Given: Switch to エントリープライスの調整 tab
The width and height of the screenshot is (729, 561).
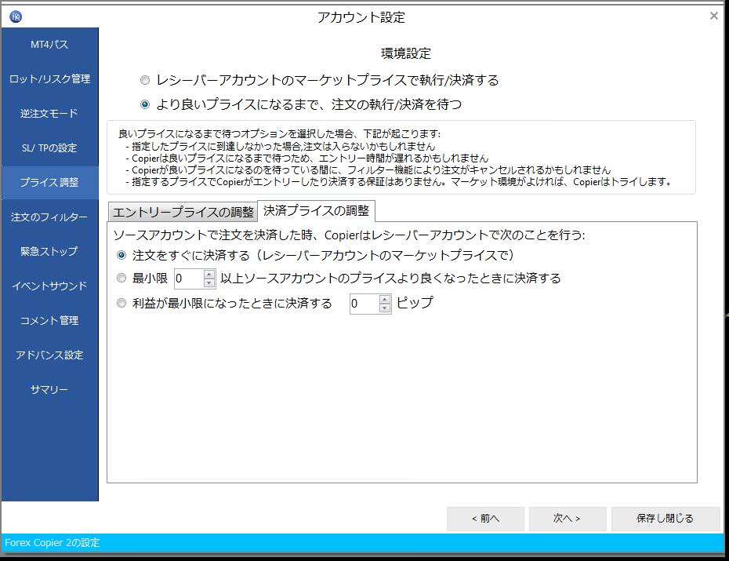Looking at the screenshot, I should coord(183,212).
